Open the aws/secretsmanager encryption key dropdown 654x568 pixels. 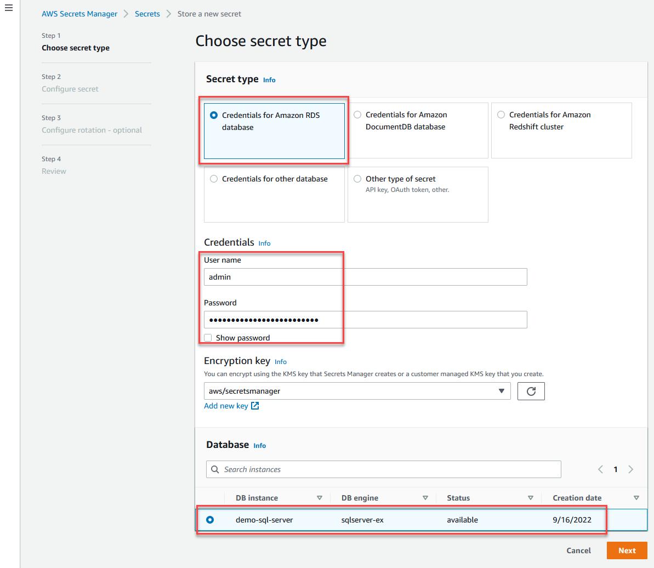point(357,391)
